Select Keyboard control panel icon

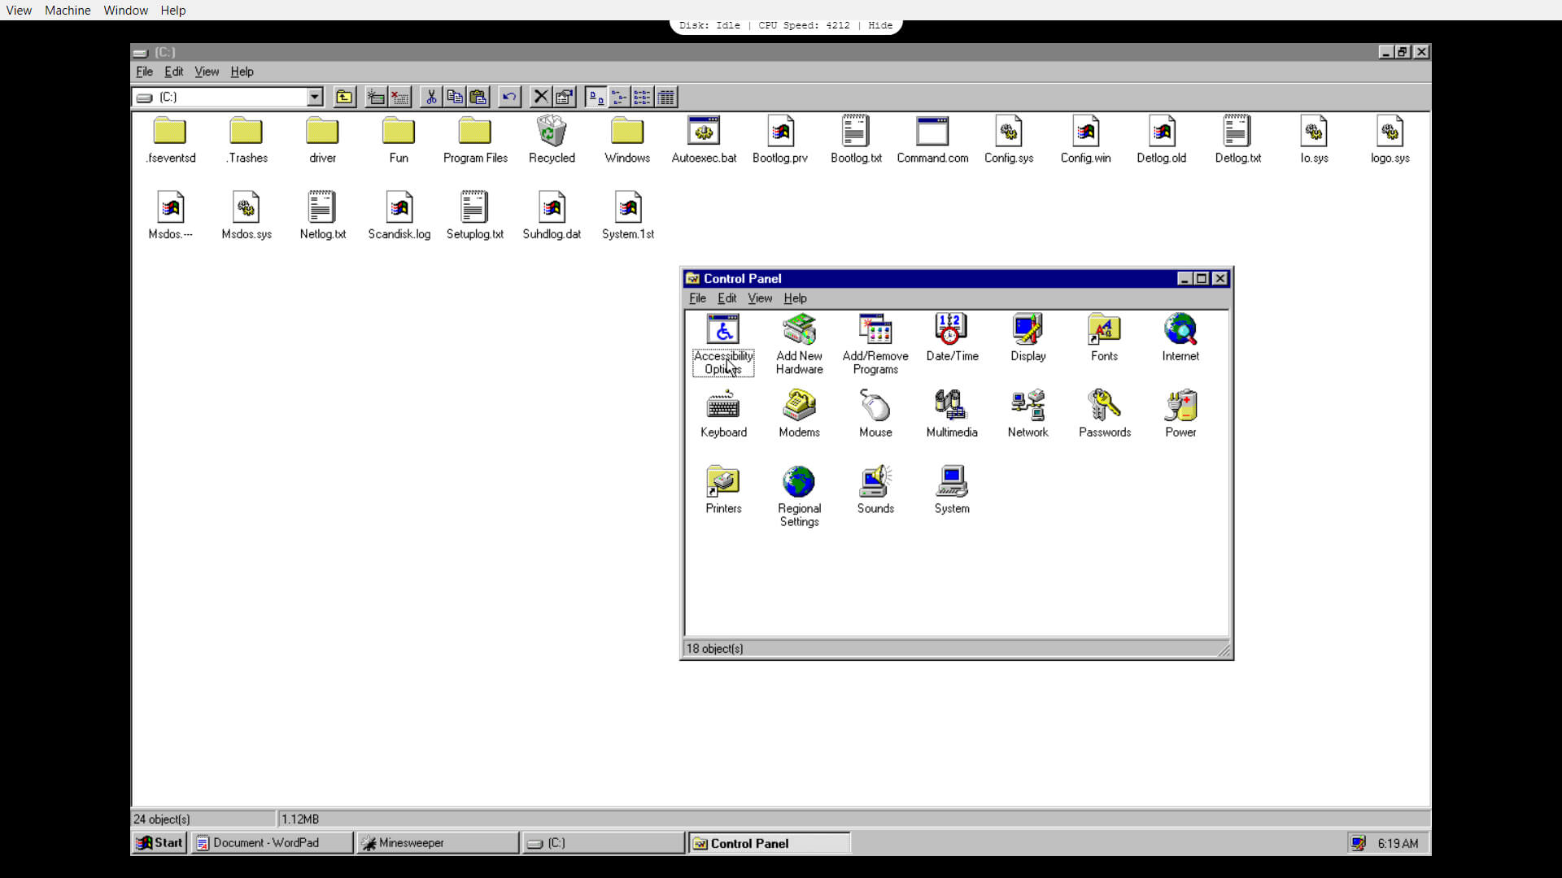723,415
